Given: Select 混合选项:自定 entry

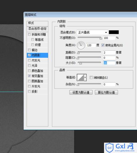Looking at the screenshot, I should point(37,29).
